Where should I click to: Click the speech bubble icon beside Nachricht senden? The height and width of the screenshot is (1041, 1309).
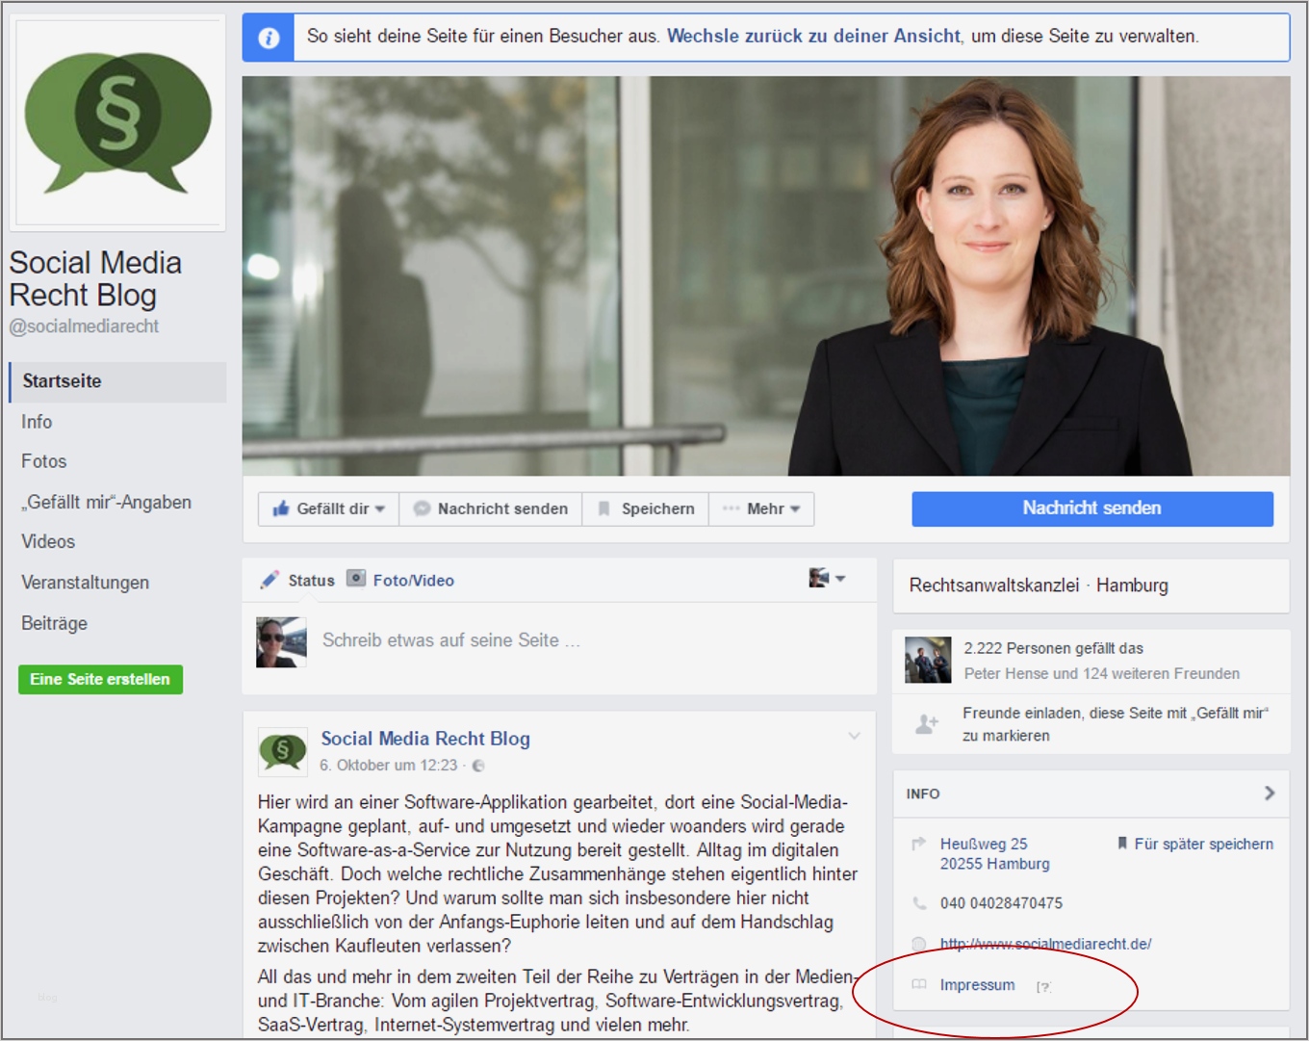(422, 508)
